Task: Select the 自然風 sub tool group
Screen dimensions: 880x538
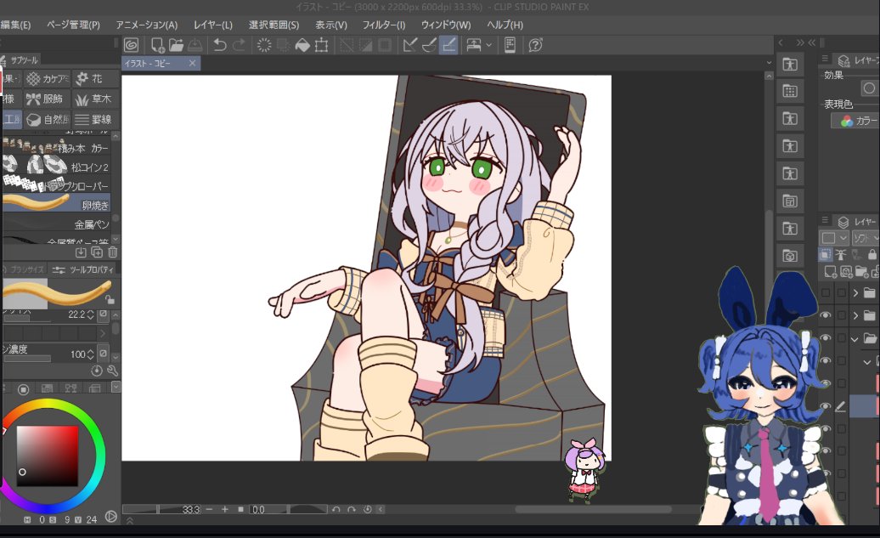Action: 48,120
